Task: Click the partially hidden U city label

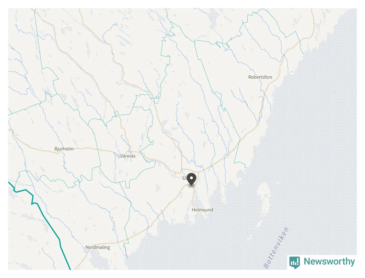Action: (x=184, y=178)
